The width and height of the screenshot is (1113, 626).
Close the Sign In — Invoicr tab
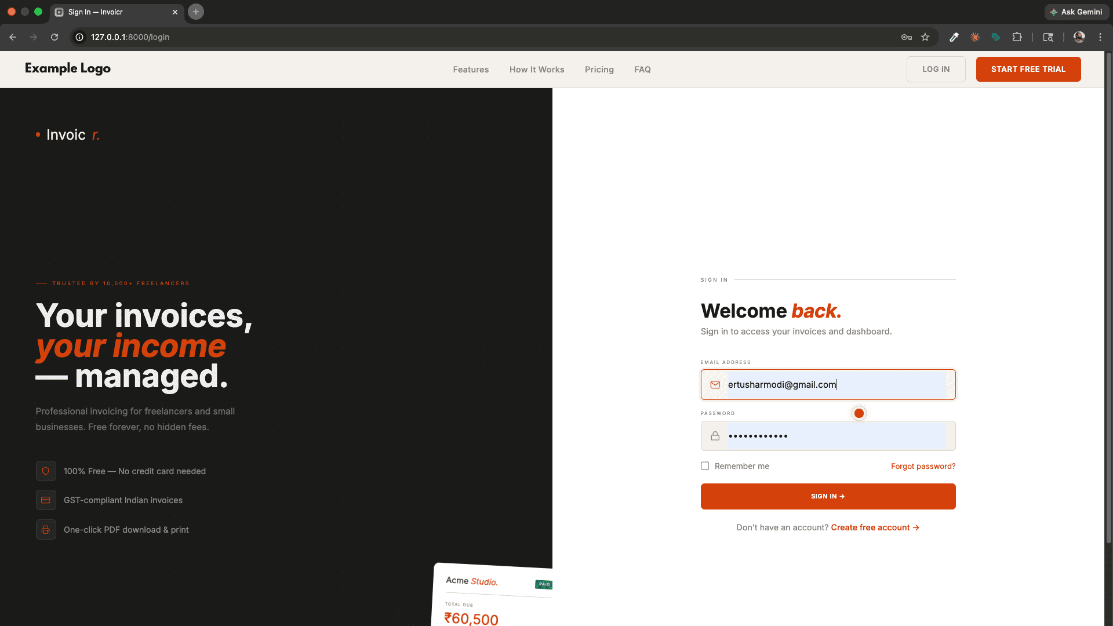[x=175, y=12]
